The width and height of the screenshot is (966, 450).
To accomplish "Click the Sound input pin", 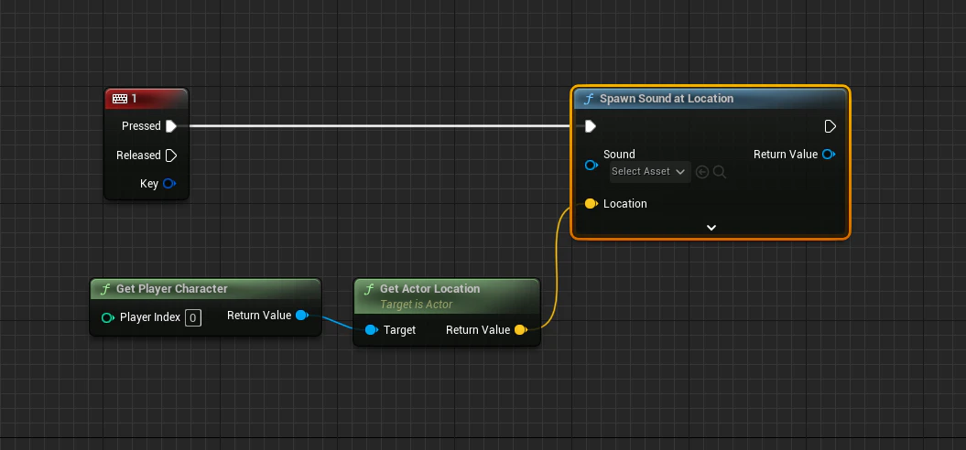I will tap(591, 165).
